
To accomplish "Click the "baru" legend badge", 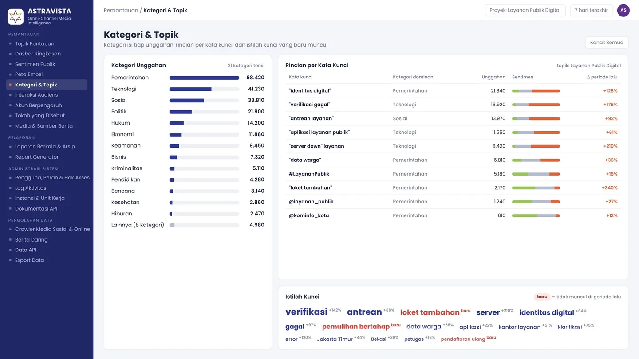I will tap(542, 297).
